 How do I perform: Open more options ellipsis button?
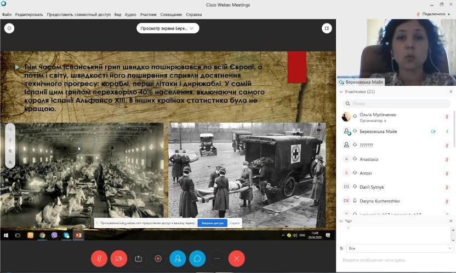click(217, 258)
